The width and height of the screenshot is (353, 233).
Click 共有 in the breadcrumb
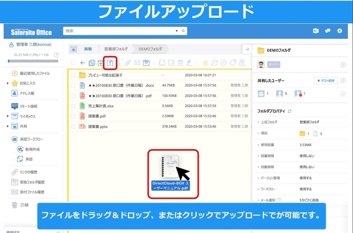coord(88,49)
